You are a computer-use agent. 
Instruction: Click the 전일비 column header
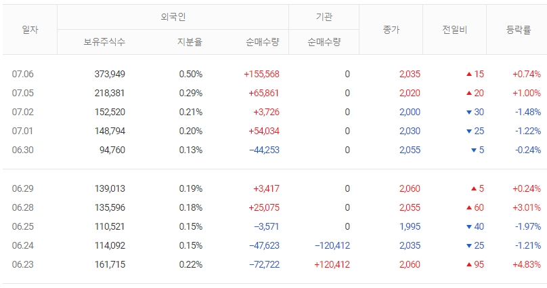coord(454,30)
